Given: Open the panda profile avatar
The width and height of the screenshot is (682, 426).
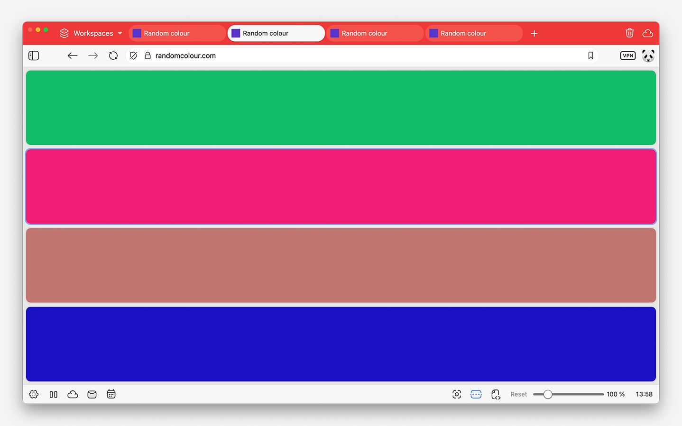Looking at the screenshot, I should click(648, 56).
